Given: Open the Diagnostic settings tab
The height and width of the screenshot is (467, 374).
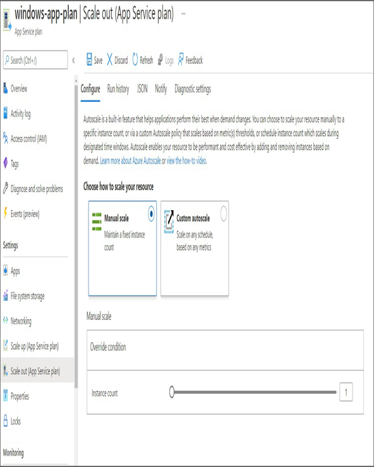Looking at the screenshot, I should click(x=193, y=89).
